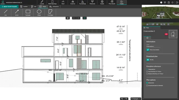The height and width of the screenshot is (100, 179).
Task: Switch to the Symbols tab
Action: click(24, 7)
